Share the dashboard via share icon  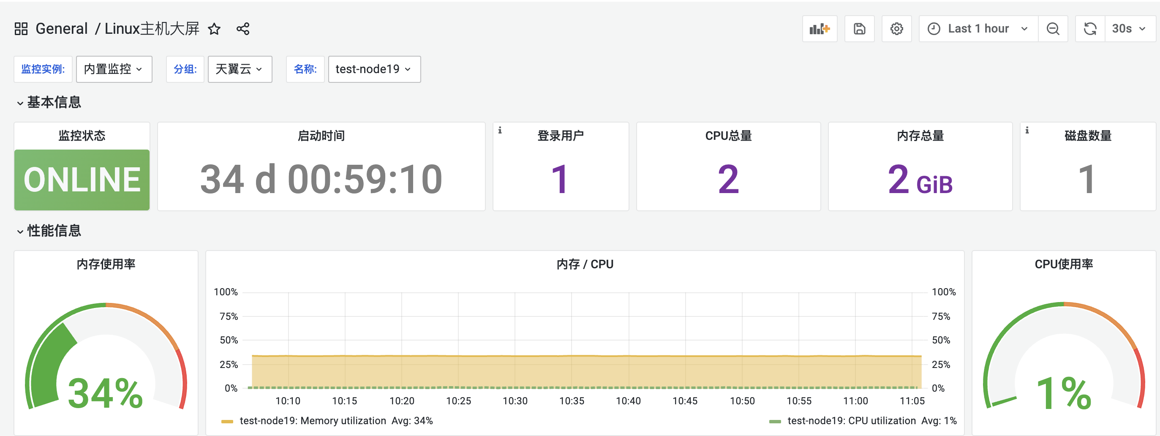[x=243, y=29]
